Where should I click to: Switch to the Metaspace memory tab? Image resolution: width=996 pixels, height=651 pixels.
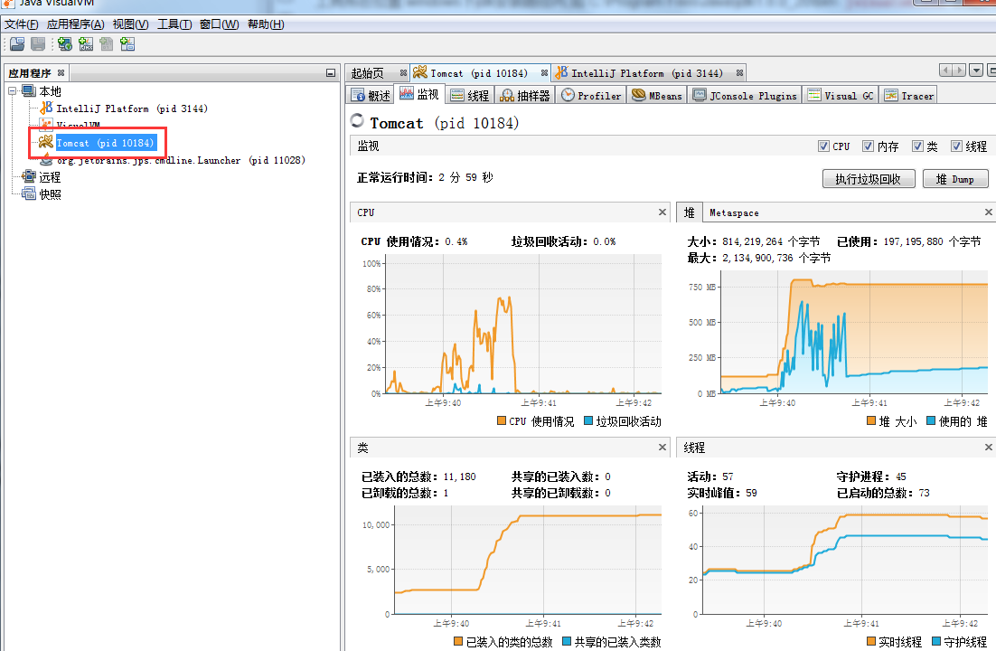point(734,213)
